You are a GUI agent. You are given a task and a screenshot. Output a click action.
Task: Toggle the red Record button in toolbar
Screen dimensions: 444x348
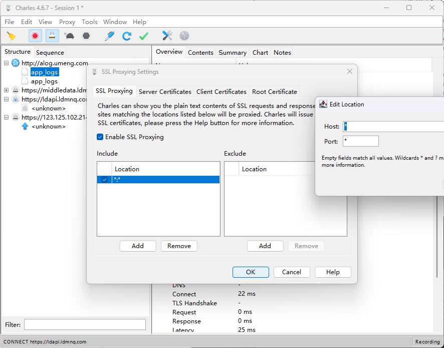(x=35, y=36)
